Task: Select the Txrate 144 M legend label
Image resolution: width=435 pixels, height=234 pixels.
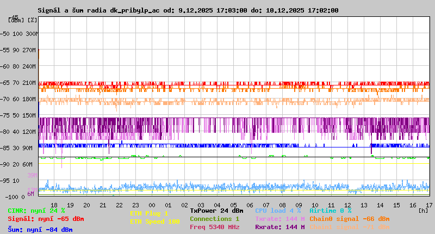Action: click(279, 219)
